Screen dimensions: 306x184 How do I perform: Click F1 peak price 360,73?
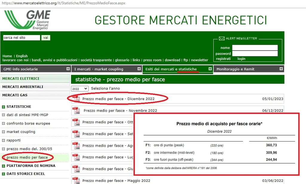pyautogui.click(x=271, y=145)
